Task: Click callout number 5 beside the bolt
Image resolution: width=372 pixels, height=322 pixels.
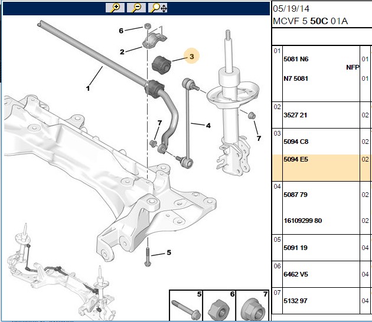Action: point(169,252)
